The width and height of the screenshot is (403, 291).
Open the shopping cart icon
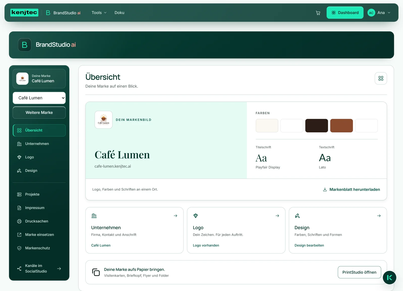(x=318, y=13)
